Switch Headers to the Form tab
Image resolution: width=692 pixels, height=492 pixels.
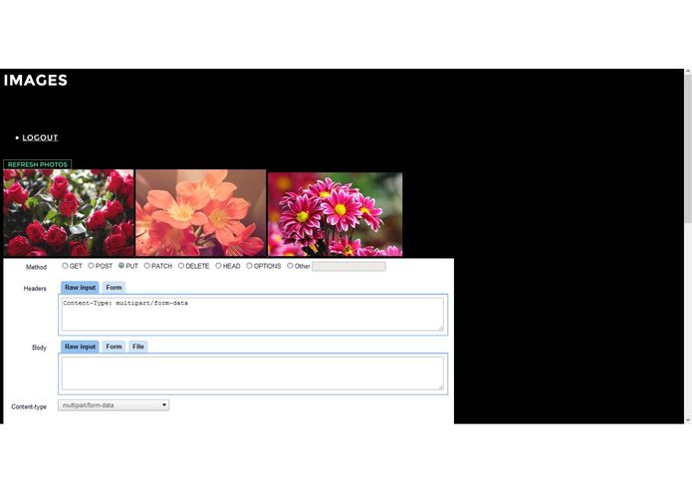[x=114, y=287]
